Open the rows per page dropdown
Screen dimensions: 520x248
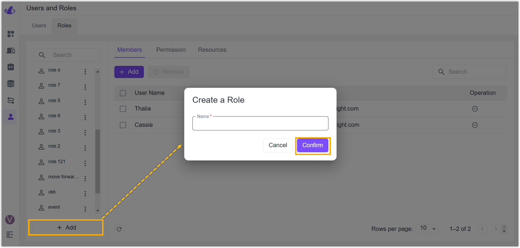(427, 229)
